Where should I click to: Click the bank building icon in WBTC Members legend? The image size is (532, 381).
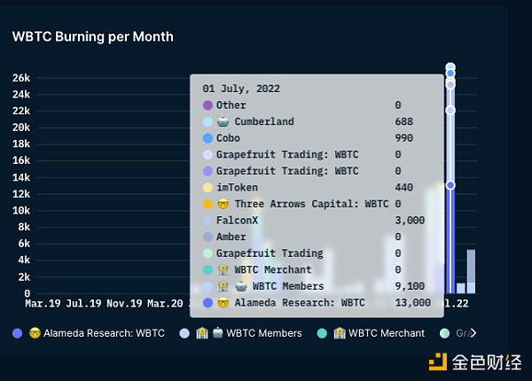[202, 333]
